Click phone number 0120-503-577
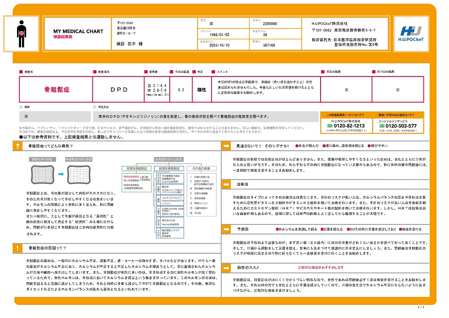449x318 pixels. 401,126
